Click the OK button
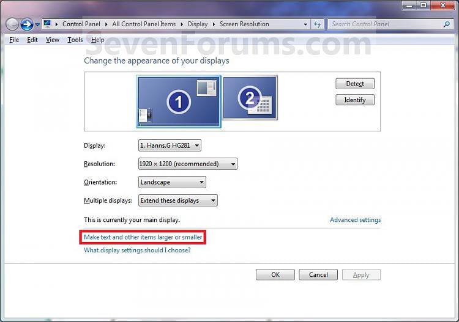This screenshot has width=459, height=322. coord(275,275)
